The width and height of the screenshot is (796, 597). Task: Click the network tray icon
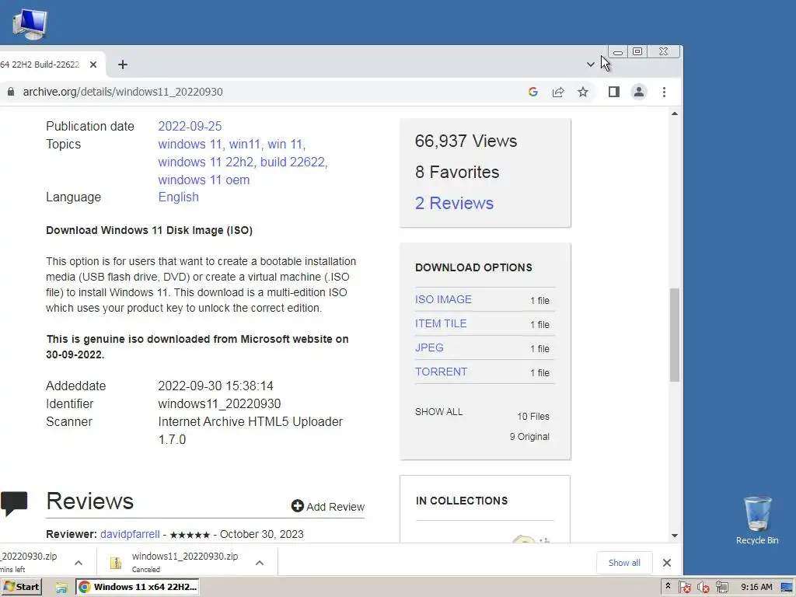coord(722,588)
